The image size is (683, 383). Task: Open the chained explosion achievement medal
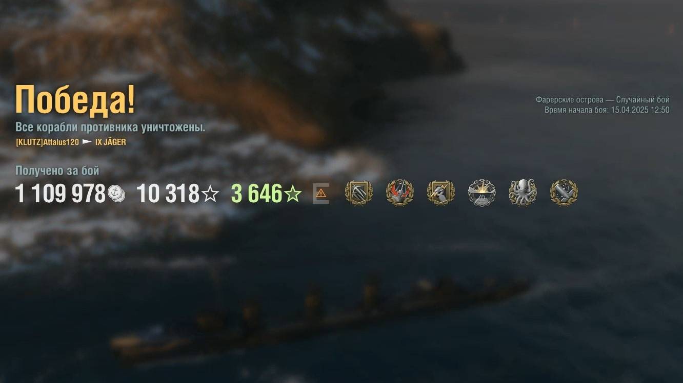[481, 193]
